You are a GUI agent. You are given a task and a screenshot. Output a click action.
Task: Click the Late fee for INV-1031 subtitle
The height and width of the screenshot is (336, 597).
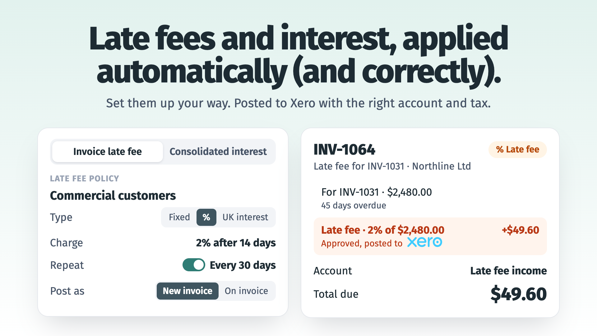pos(392,166)
